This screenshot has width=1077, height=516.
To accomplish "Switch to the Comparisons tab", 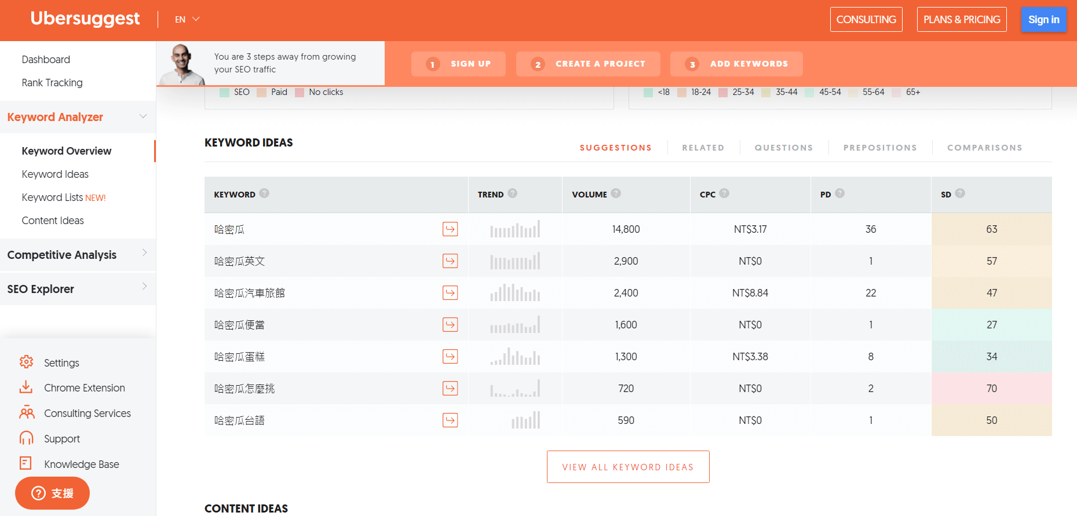I will coord(985,148).
